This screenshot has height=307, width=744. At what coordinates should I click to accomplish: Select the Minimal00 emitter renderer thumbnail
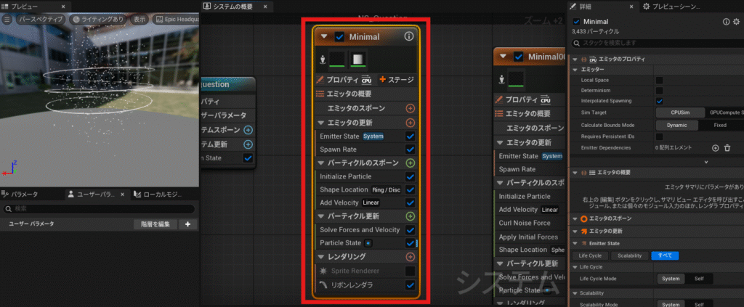[516, 79]
